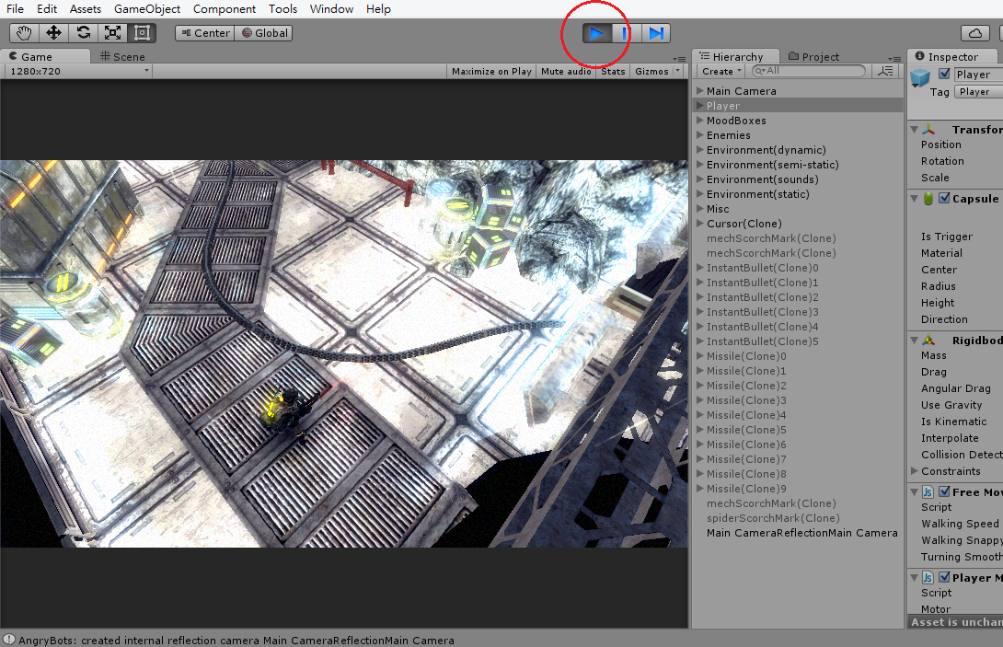The width and height of the screenshot is (1003, 647).
Task: Click the Player name field in Inspector
Action: (979, 75)
